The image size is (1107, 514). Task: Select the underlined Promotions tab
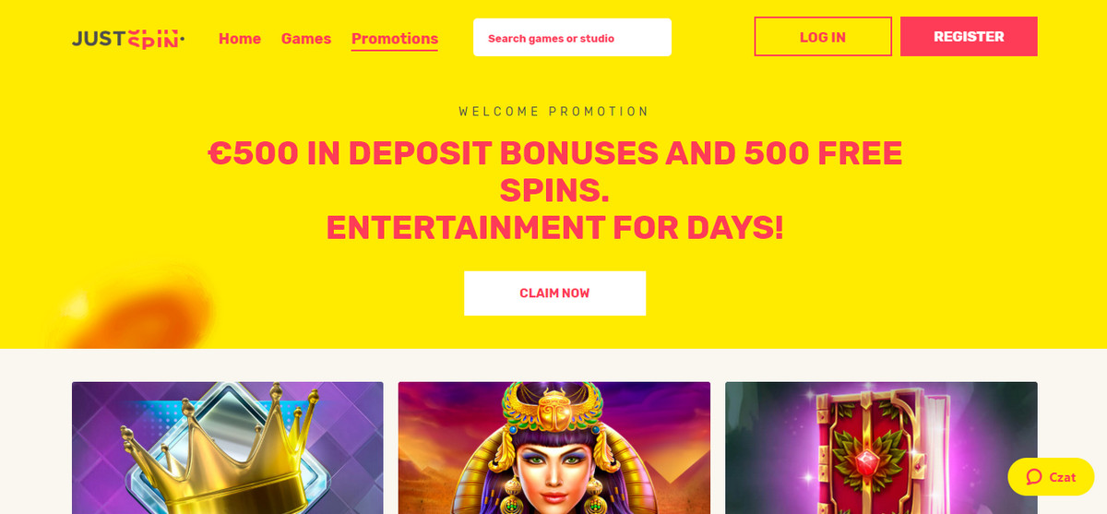395,40
